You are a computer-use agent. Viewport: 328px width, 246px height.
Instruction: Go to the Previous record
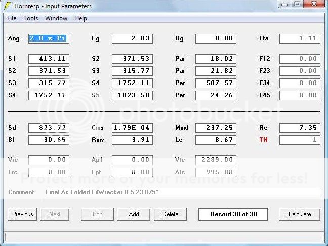[23, 214]
